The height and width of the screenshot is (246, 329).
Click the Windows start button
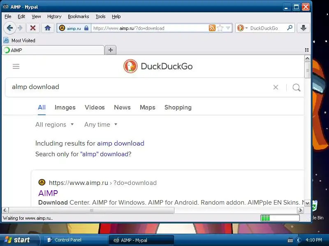tap(20, 240)
